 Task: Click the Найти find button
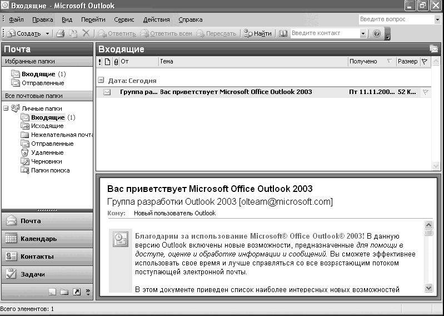258,33
